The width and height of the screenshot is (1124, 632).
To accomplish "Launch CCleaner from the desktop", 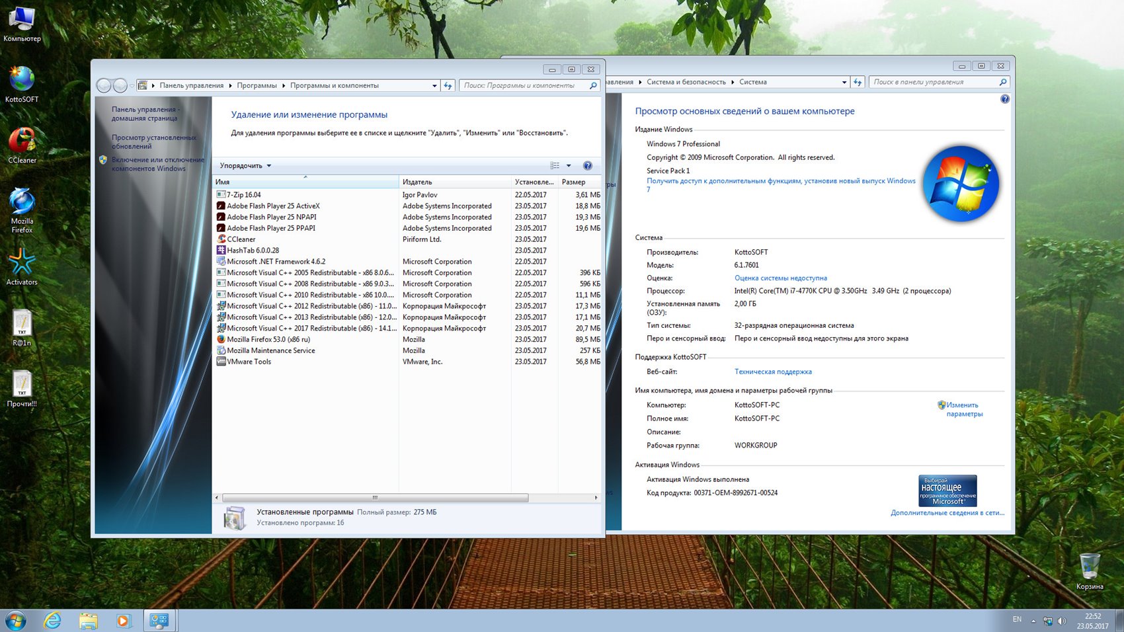I will click(22, 145).
